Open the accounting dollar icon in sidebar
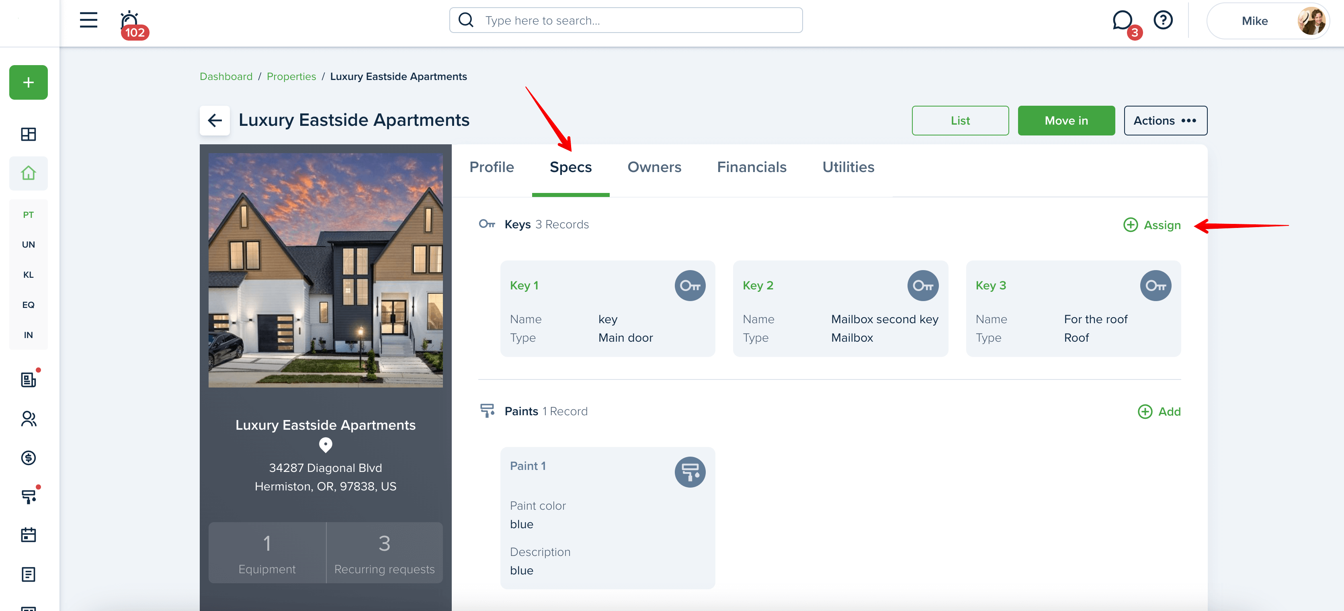This screenshot has width=1344, height=611. point(28,457)
